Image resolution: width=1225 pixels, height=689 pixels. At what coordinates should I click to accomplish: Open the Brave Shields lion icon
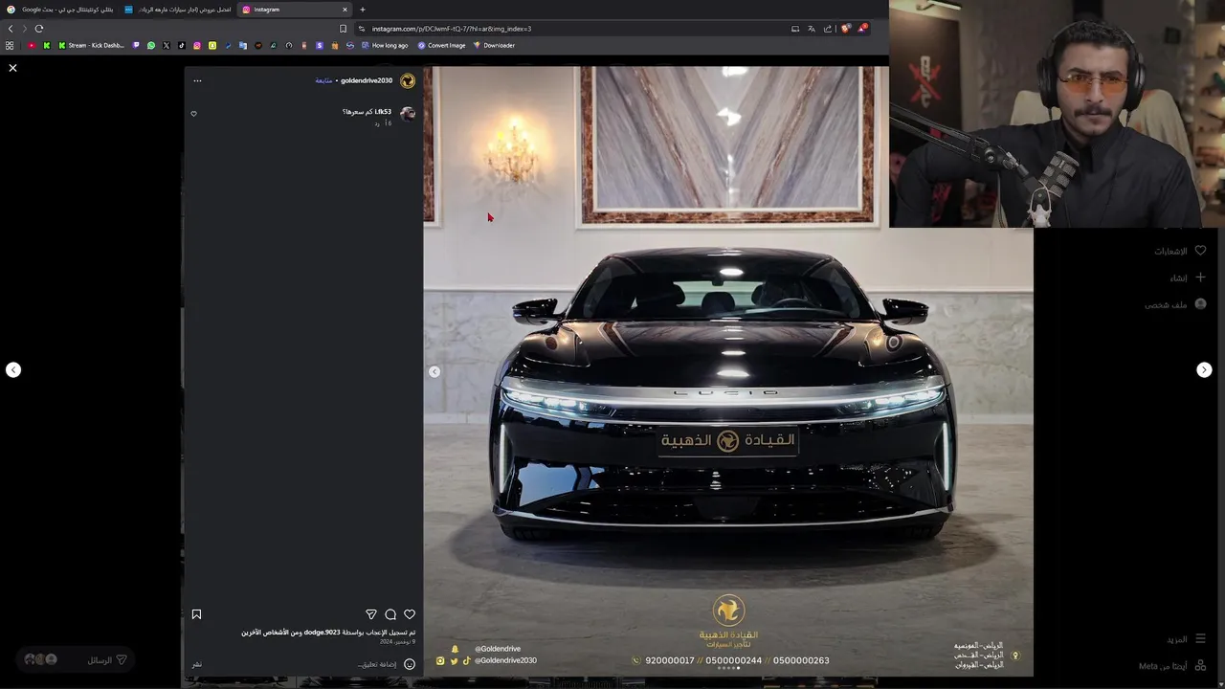[845, 29]
